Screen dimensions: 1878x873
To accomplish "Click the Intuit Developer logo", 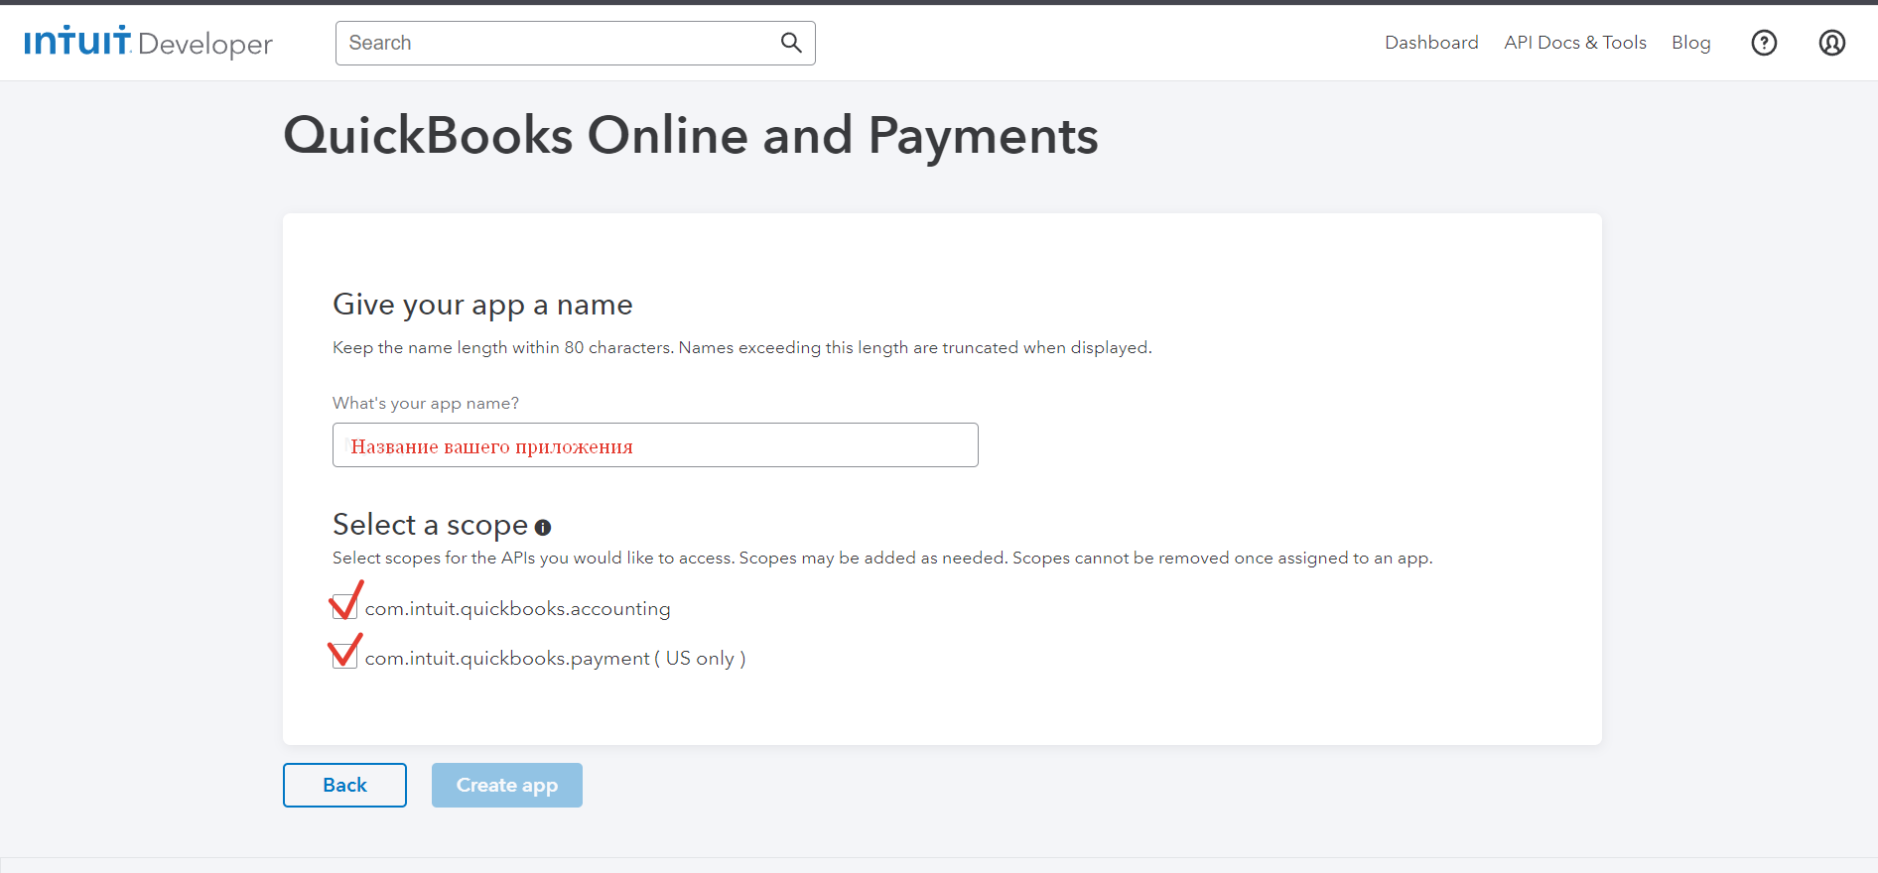I will [148, 43].
